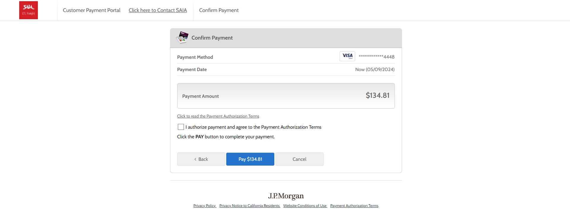Screen dimensions: 570x222
Task: Go back using the Back button
Action: coord(201,159)
